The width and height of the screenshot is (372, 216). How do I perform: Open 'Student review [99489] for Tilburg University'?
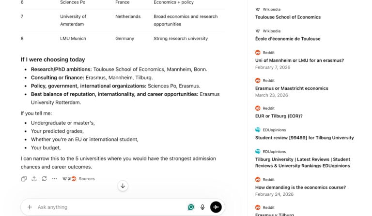coord(304,138)
